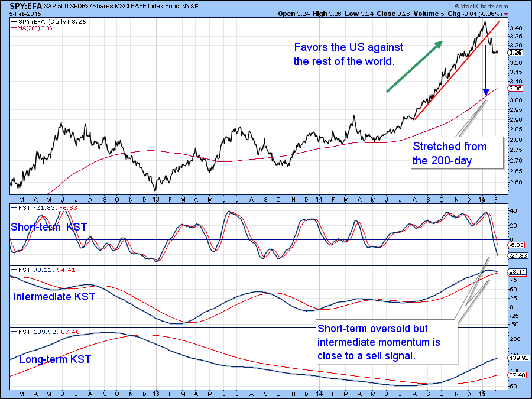The image size is (532, 399).
Task: Click the KST 98.11, 94.41 legend
Action: [43, 270]
